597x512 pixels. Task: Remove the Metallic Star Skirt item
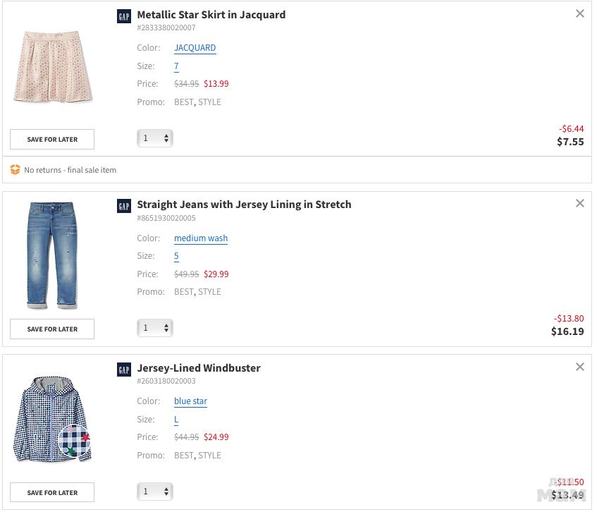pyautogui.click(x=580, y=13)
